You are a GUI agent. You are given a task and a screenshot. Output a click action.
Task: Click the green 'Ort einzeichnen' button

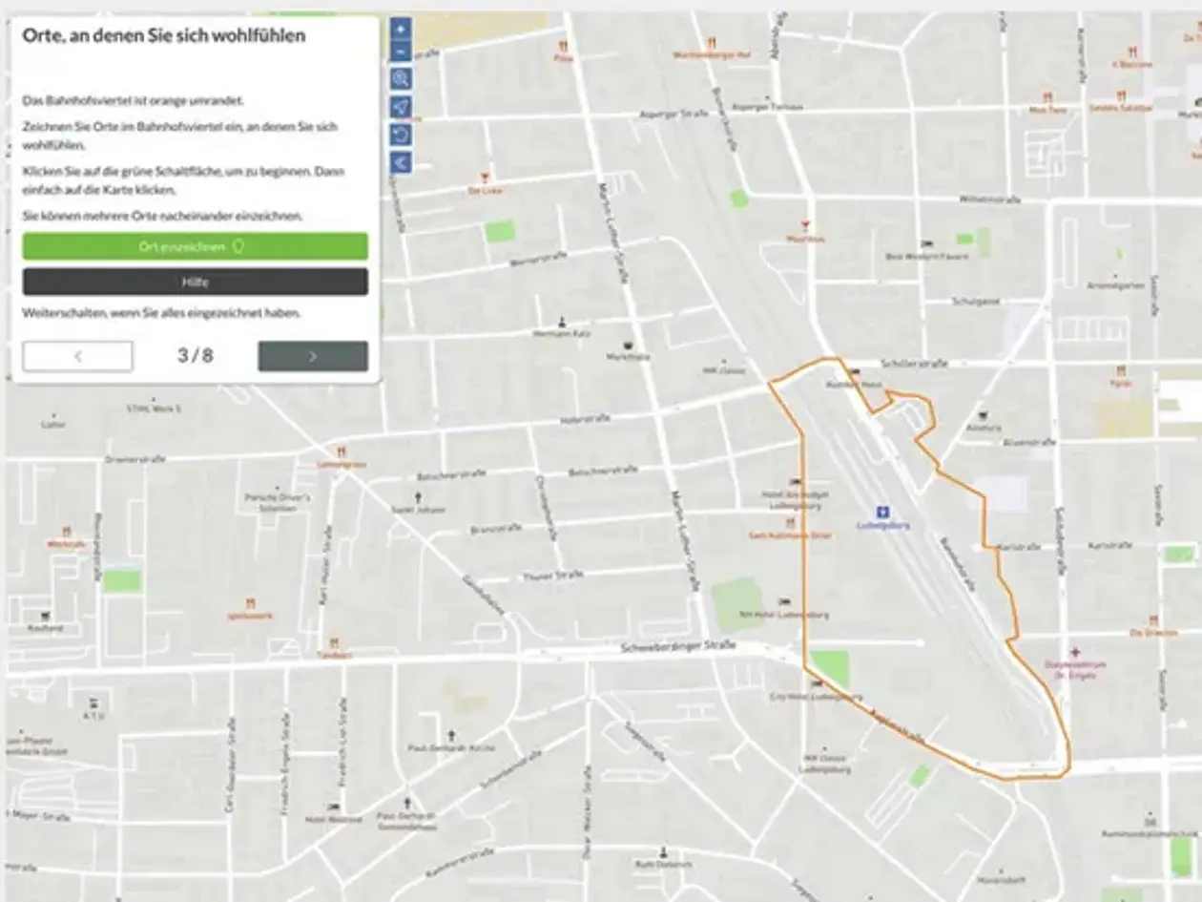tap(196, 246)
